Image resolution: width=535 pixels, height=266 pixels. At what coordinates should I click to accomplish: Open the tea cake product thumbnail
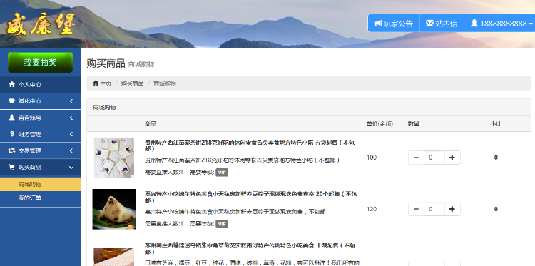pos(114,158)
